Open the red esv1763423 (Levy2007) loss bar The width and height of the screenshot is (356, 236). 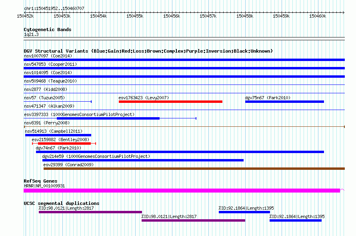coord(170,102)
